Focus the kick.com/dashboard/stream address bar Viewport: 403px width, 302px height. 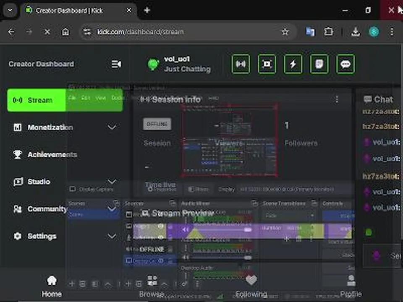click(x=188, y=32)
